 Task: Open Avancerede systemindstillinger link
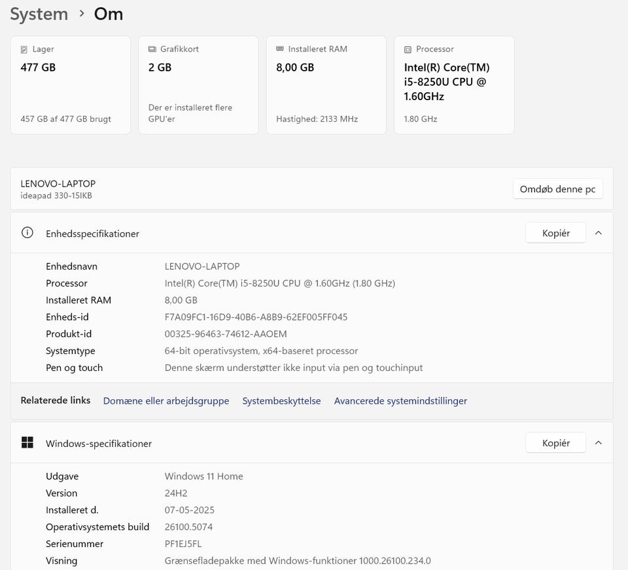pos(400,401)
